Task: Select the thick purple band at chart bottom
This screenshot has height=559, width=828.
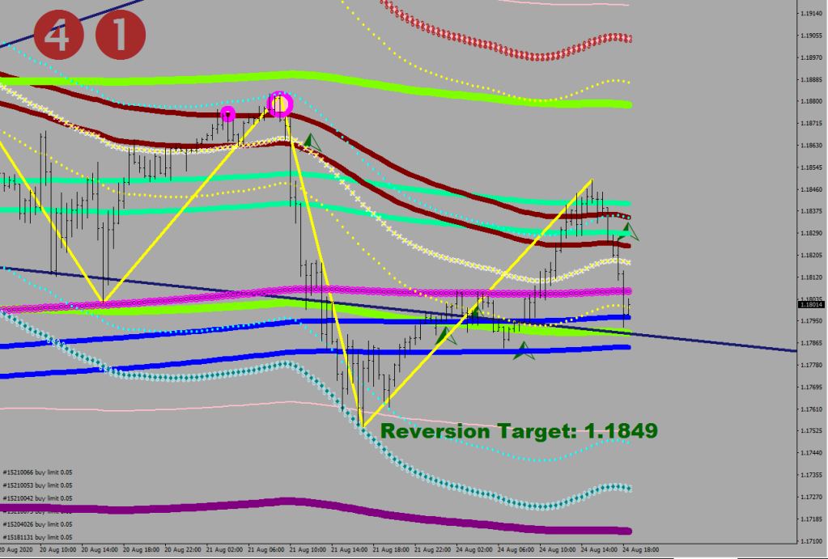Action: (x=324, y=506)
